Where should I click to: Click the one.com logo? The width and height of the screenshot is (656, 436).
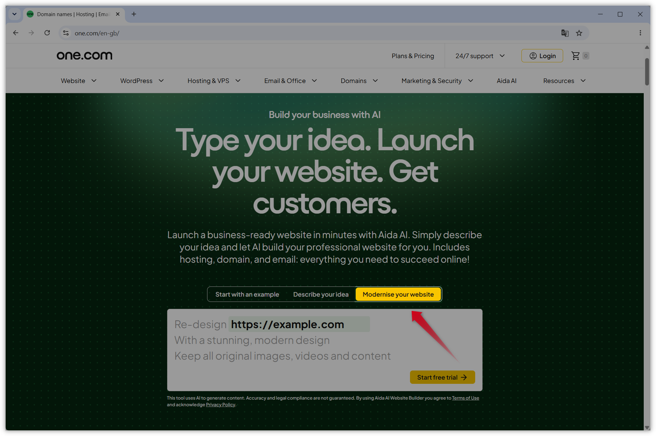point(84,56)
